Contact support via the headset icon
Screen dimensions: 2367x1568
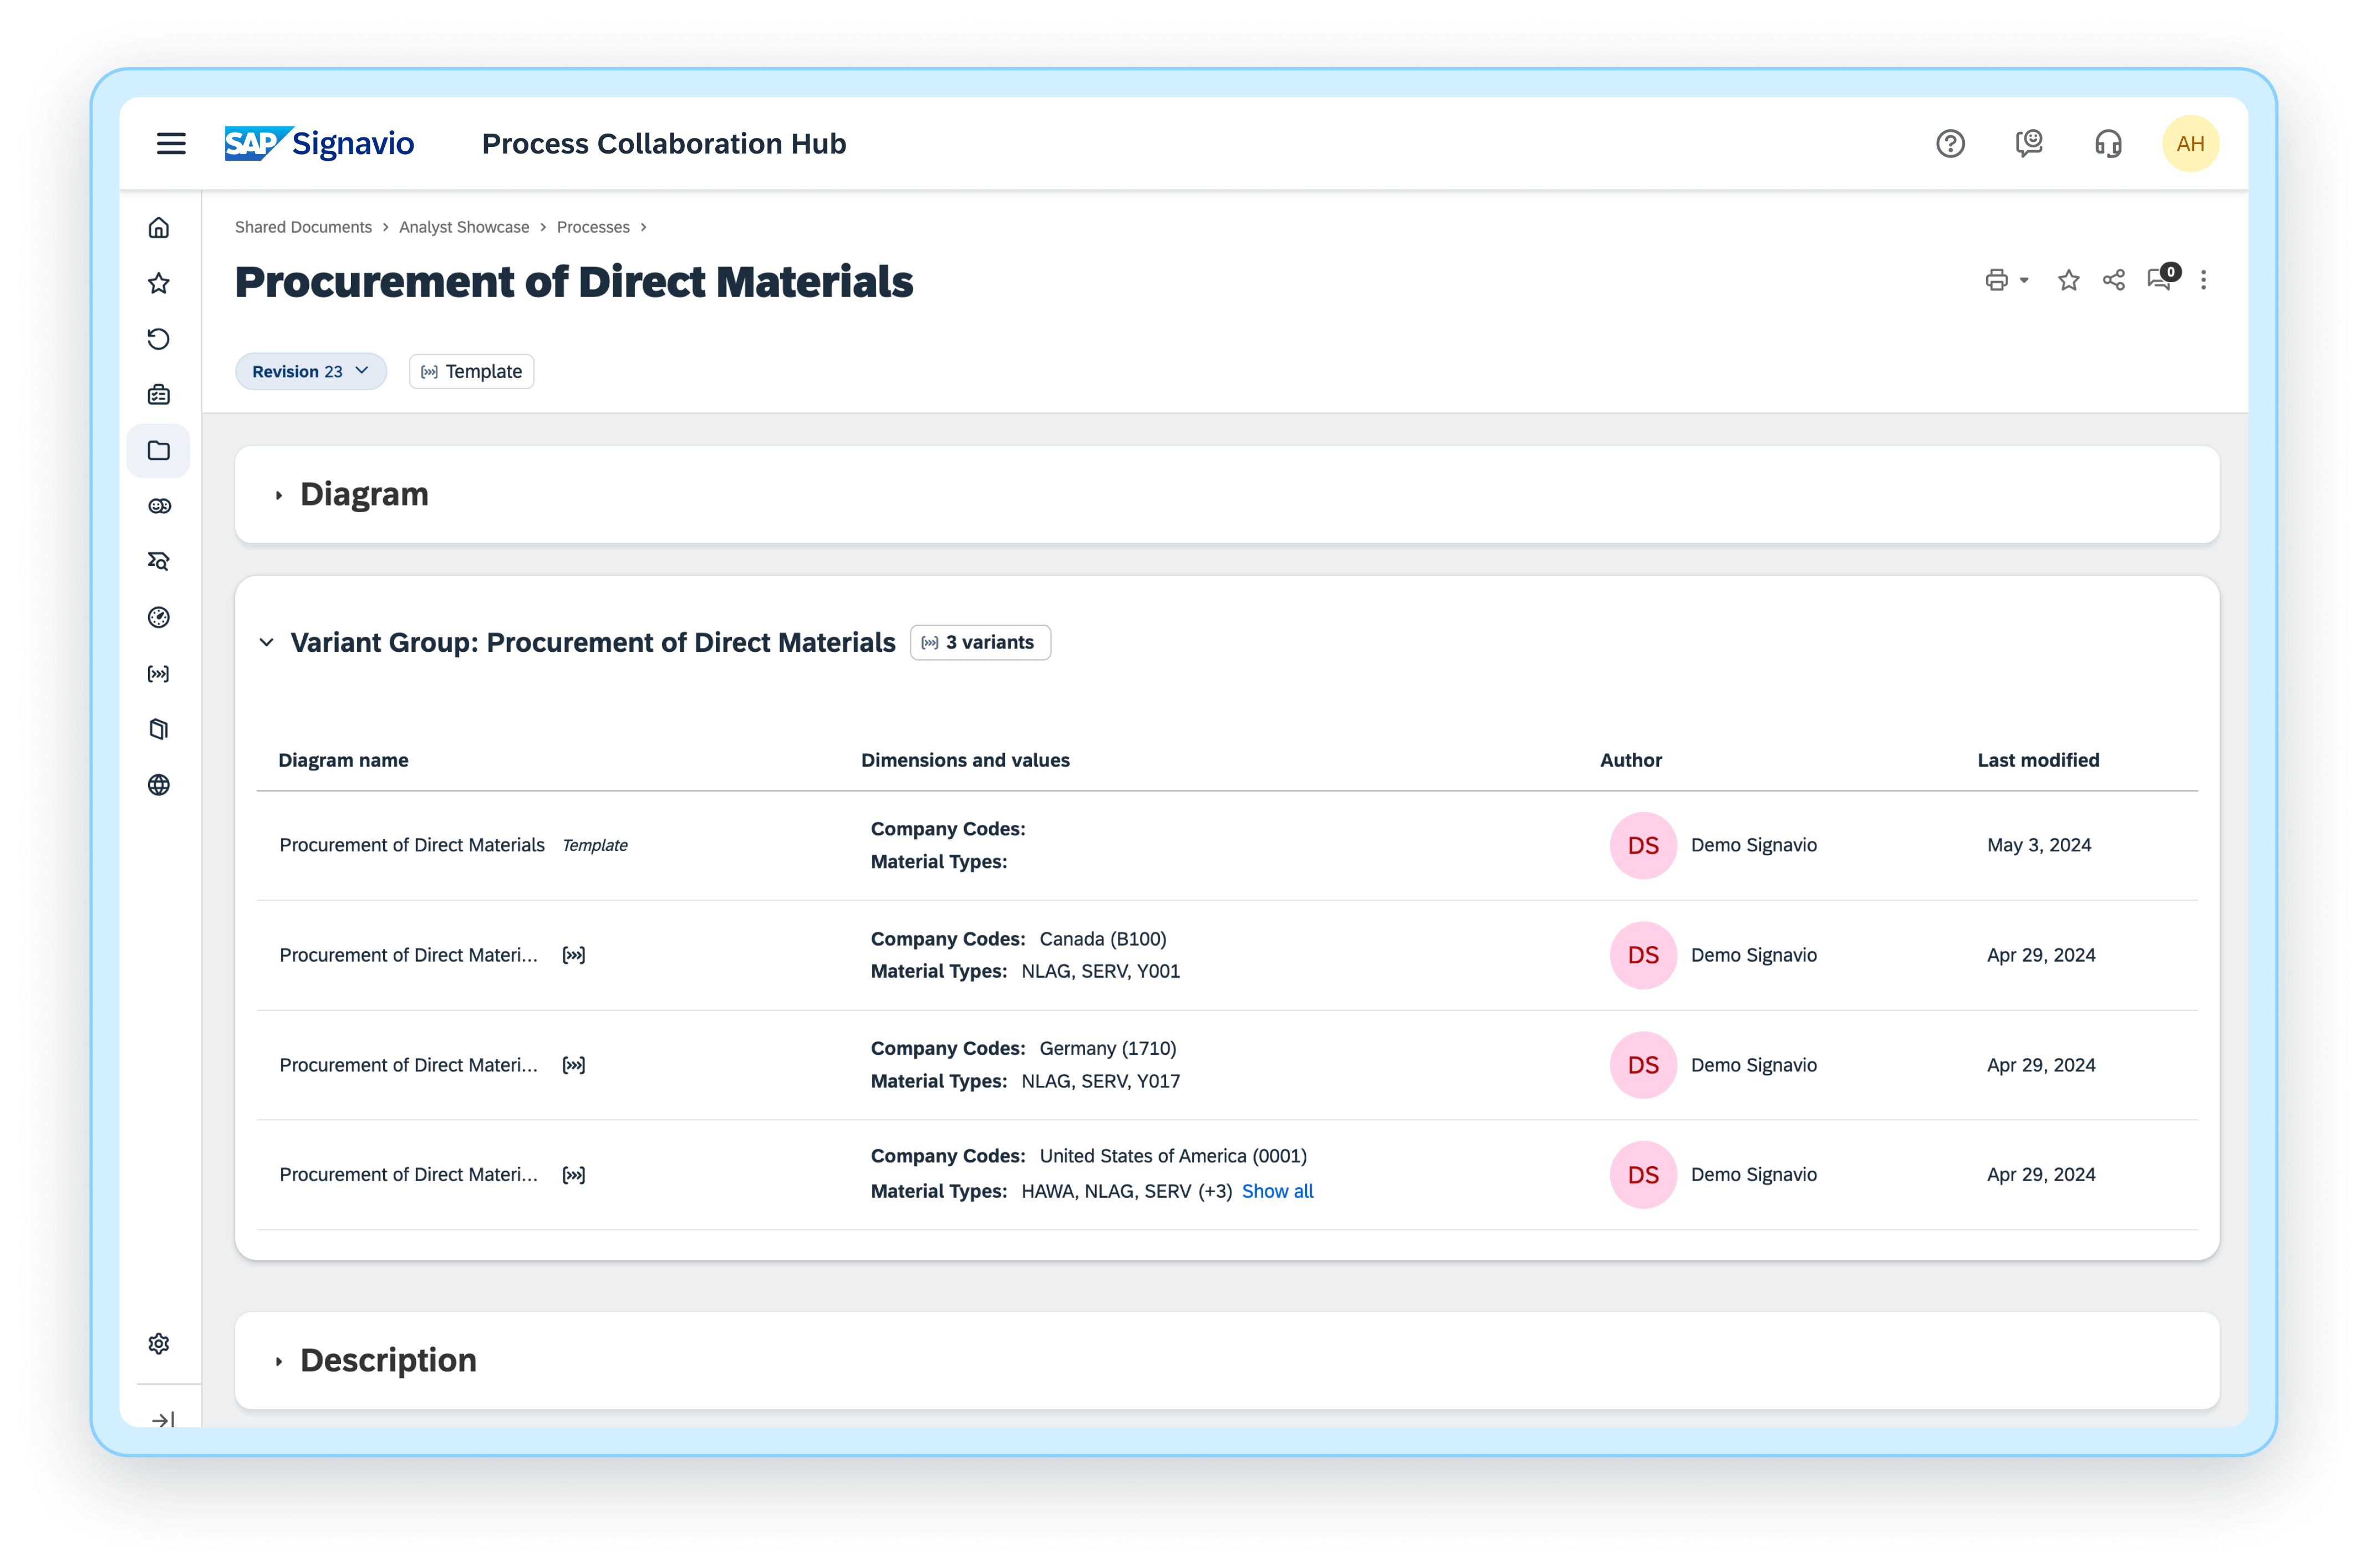tap(2108, 143)
